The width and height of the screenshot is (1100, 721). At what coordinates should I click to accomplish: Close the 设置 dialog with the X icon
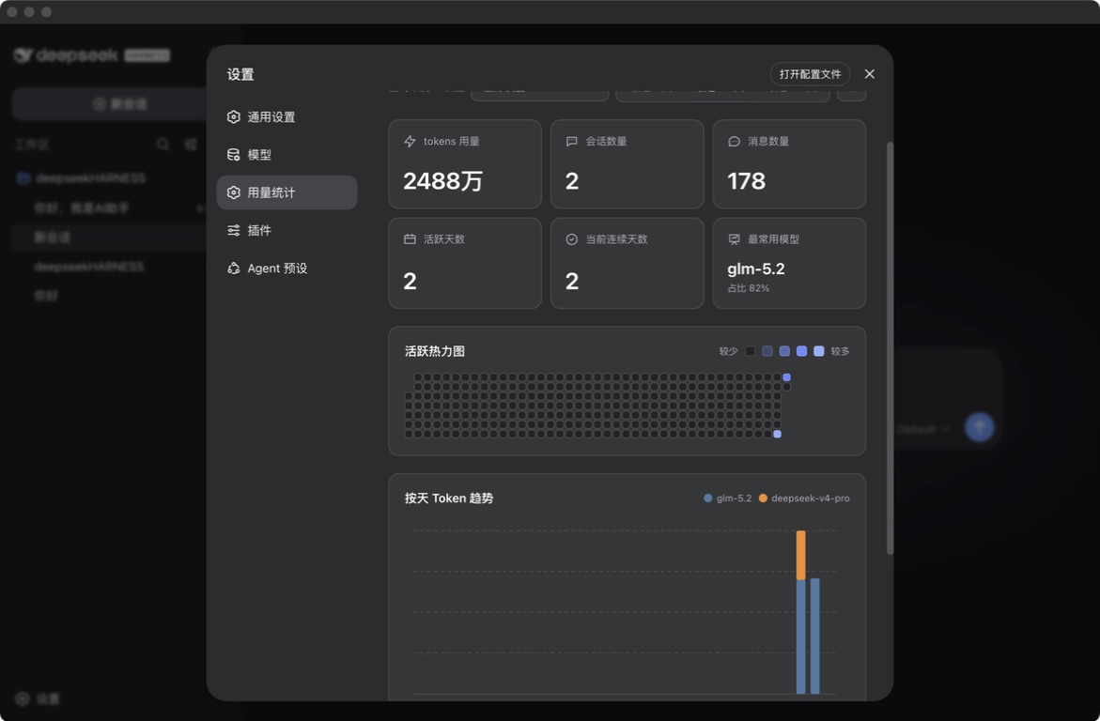[869, 73]
